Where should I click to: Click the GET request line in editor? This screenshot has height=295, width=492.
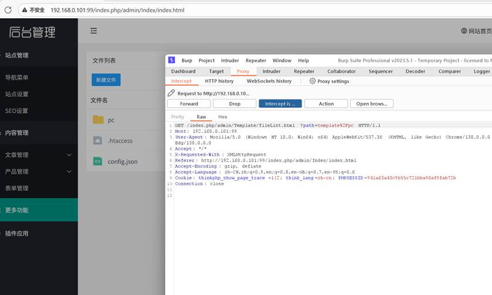click(x=278, y=125)
